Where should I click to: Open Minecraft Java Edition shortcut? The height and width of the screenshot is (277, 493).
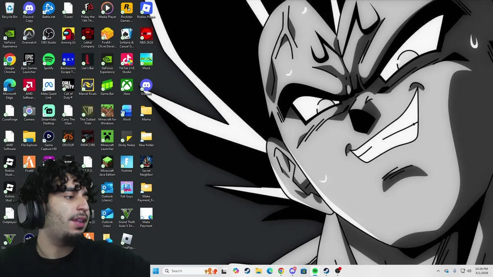click(x=107, y=167)
